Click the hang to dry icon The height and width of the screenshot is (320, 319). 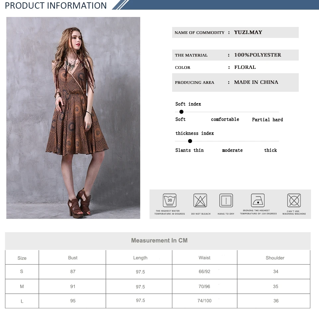coord(226,200)
